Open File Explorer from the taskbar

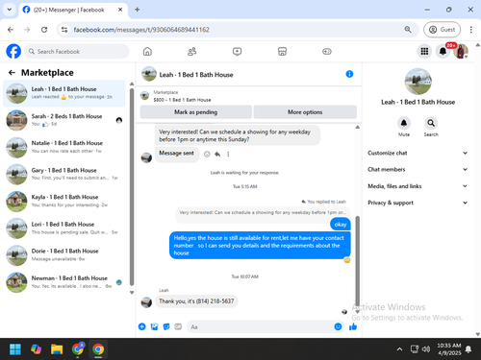click(57, 349)
